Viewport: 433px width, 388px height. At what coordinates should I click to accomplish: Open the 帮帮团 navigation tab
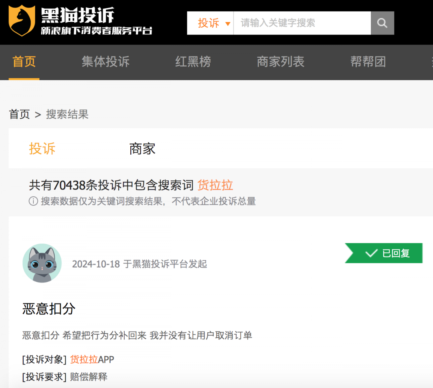368,62
